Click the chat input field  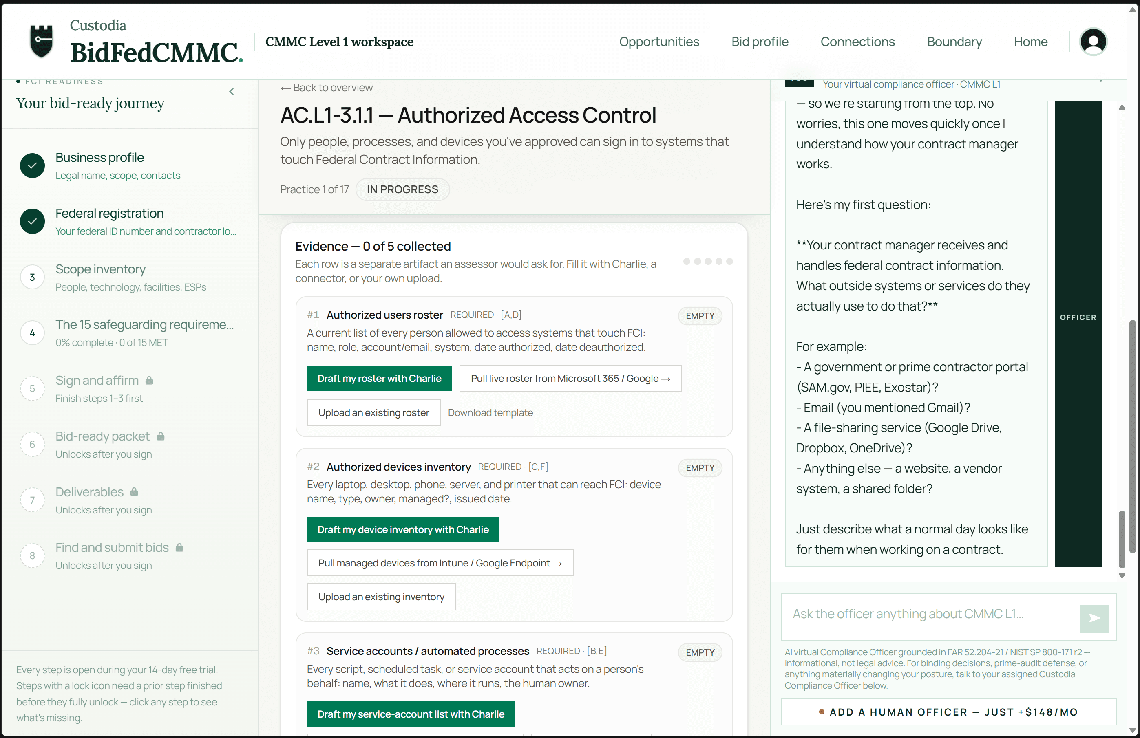(x=930, y=617)
